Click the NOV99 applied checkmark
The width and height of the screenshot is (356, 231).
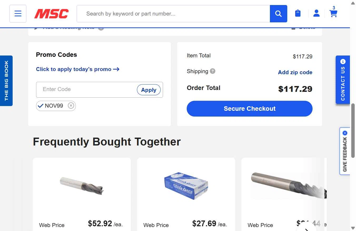point(41,106)
